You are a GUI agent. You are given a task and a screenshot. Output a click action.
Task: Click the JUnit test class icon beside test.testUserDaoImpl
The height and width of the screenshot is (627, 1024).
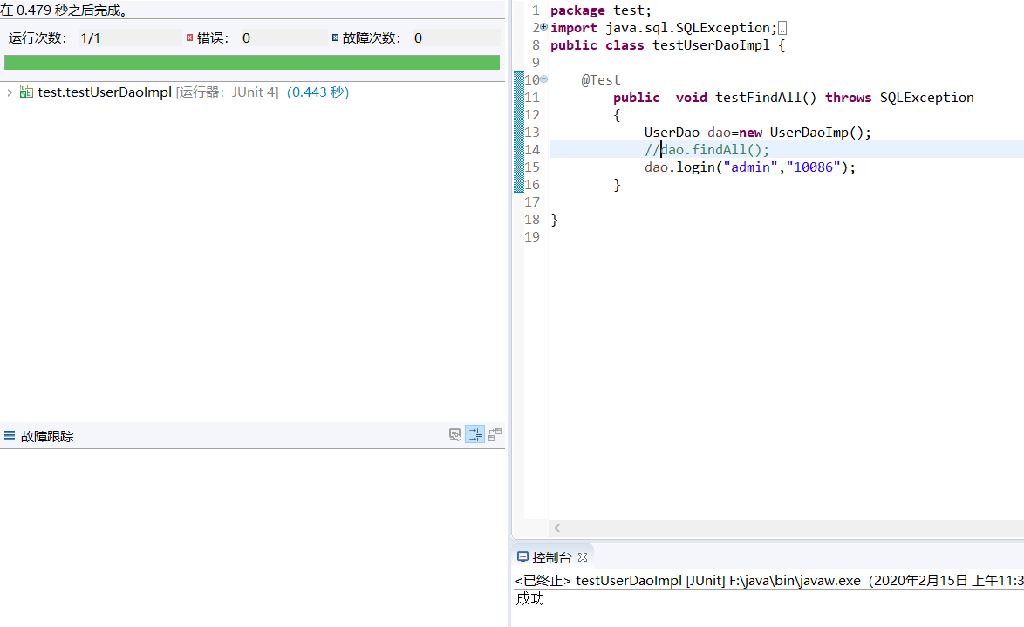point(26,92)
